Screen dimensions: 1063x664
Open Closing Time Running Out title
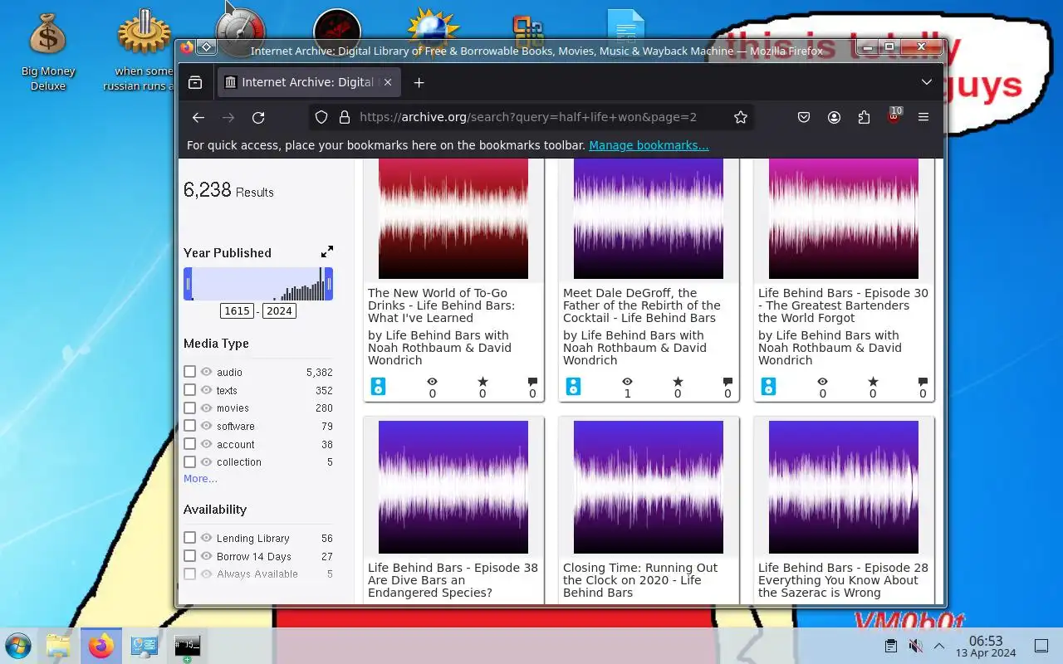[640, 580]
